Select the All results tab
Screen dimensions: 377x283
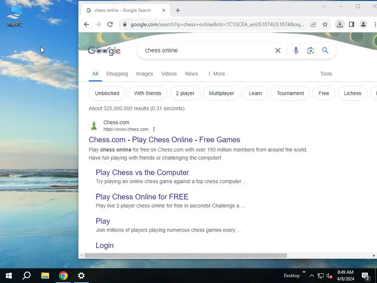(x=95, y=74)
